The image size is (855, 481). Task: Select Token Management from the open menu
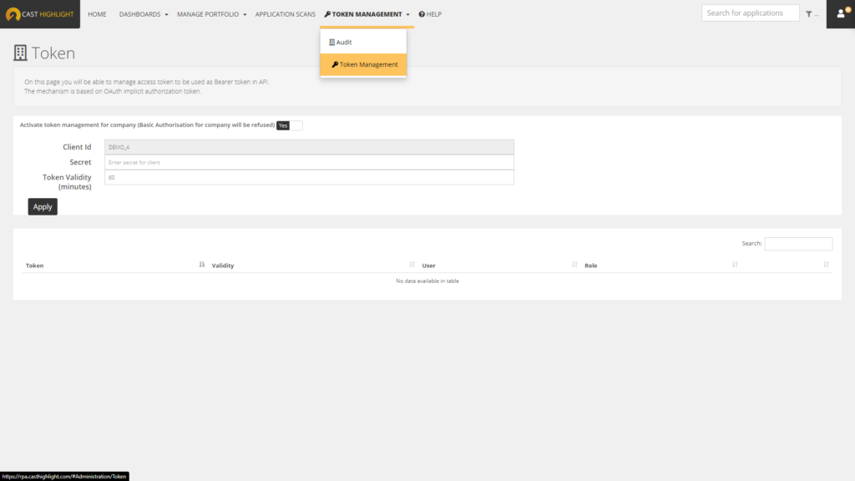tap(367, 64)
